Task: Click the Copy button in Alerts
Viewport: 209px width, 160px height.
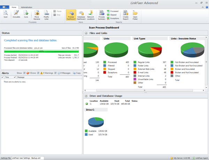Action: (x=77, y=73)
